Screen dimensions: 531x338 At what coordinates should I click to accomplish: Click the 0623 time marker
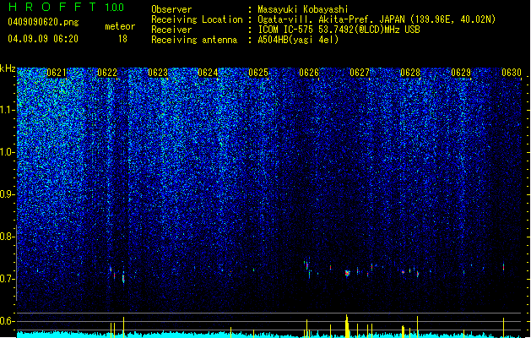[x=158, y=73]
